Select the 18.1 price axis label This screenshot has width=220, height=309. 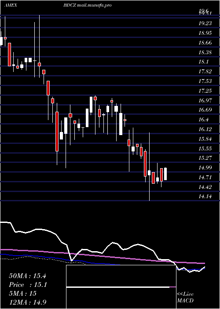pos(204,62)
